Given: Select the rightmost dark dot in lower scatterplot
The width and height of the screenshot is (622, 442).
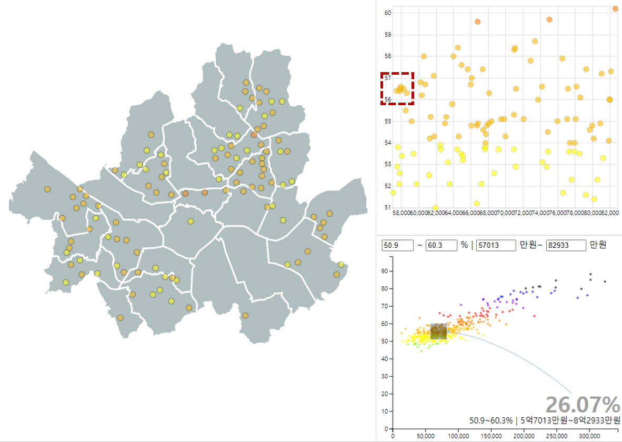Looking at the screenshot, I should (605, 282).
